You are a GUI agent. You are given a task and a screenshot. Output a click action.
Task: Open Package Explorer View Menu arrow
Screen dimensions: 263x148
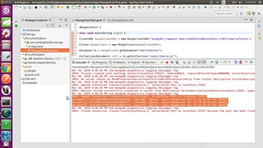pos(67,25)
